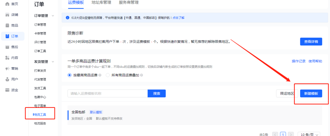
Task: Open the 营销 marketing megaphone icon
Action: [x=7, y=69]
